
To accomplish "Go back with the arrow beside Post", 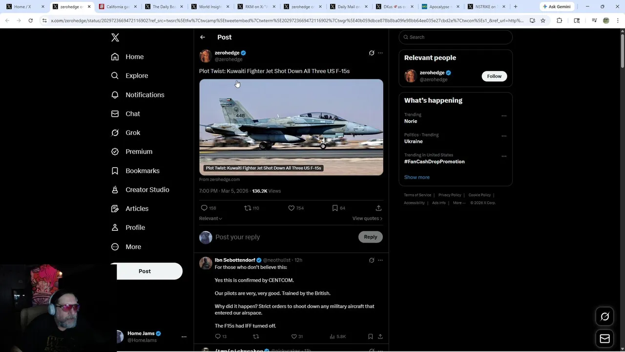I will tap(203, 37).
